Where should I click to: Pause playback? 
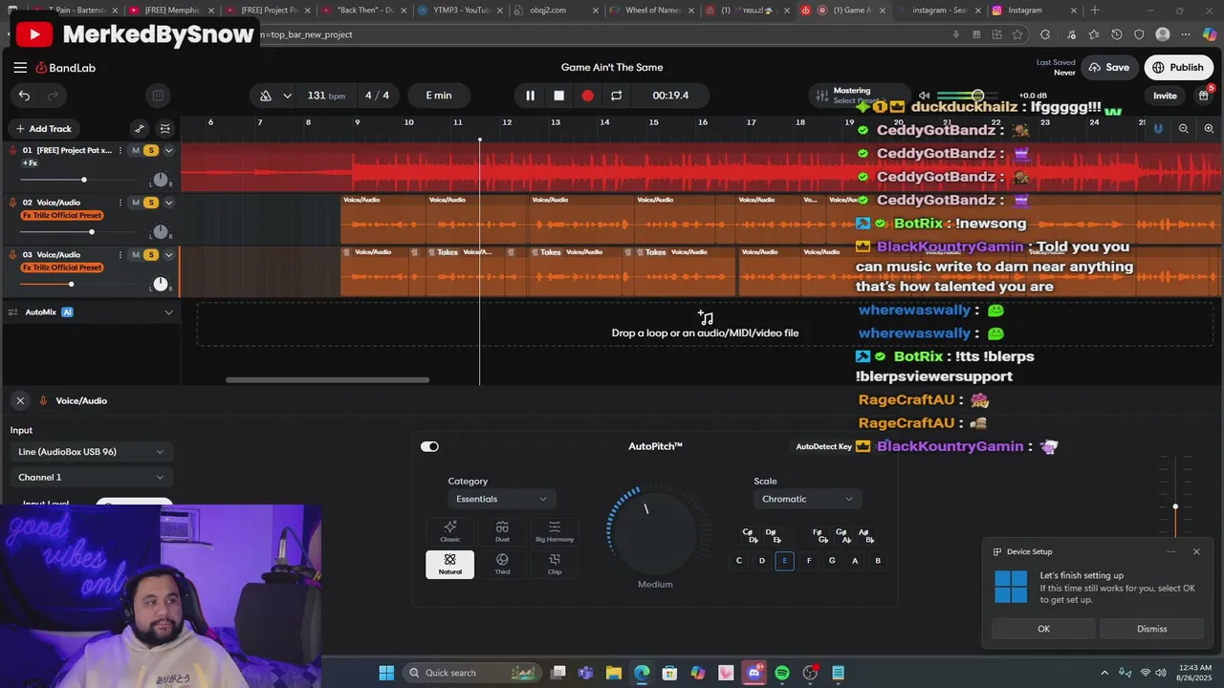(x=530, y=96)
